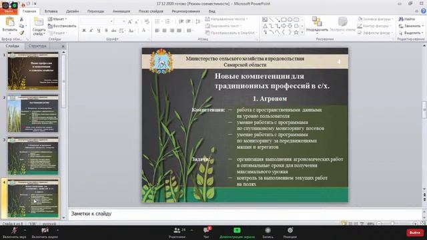The height and width of the screenshot is (240, 427).
Task: Toggle text Shadow formatting
Action: tap(106, 31)
